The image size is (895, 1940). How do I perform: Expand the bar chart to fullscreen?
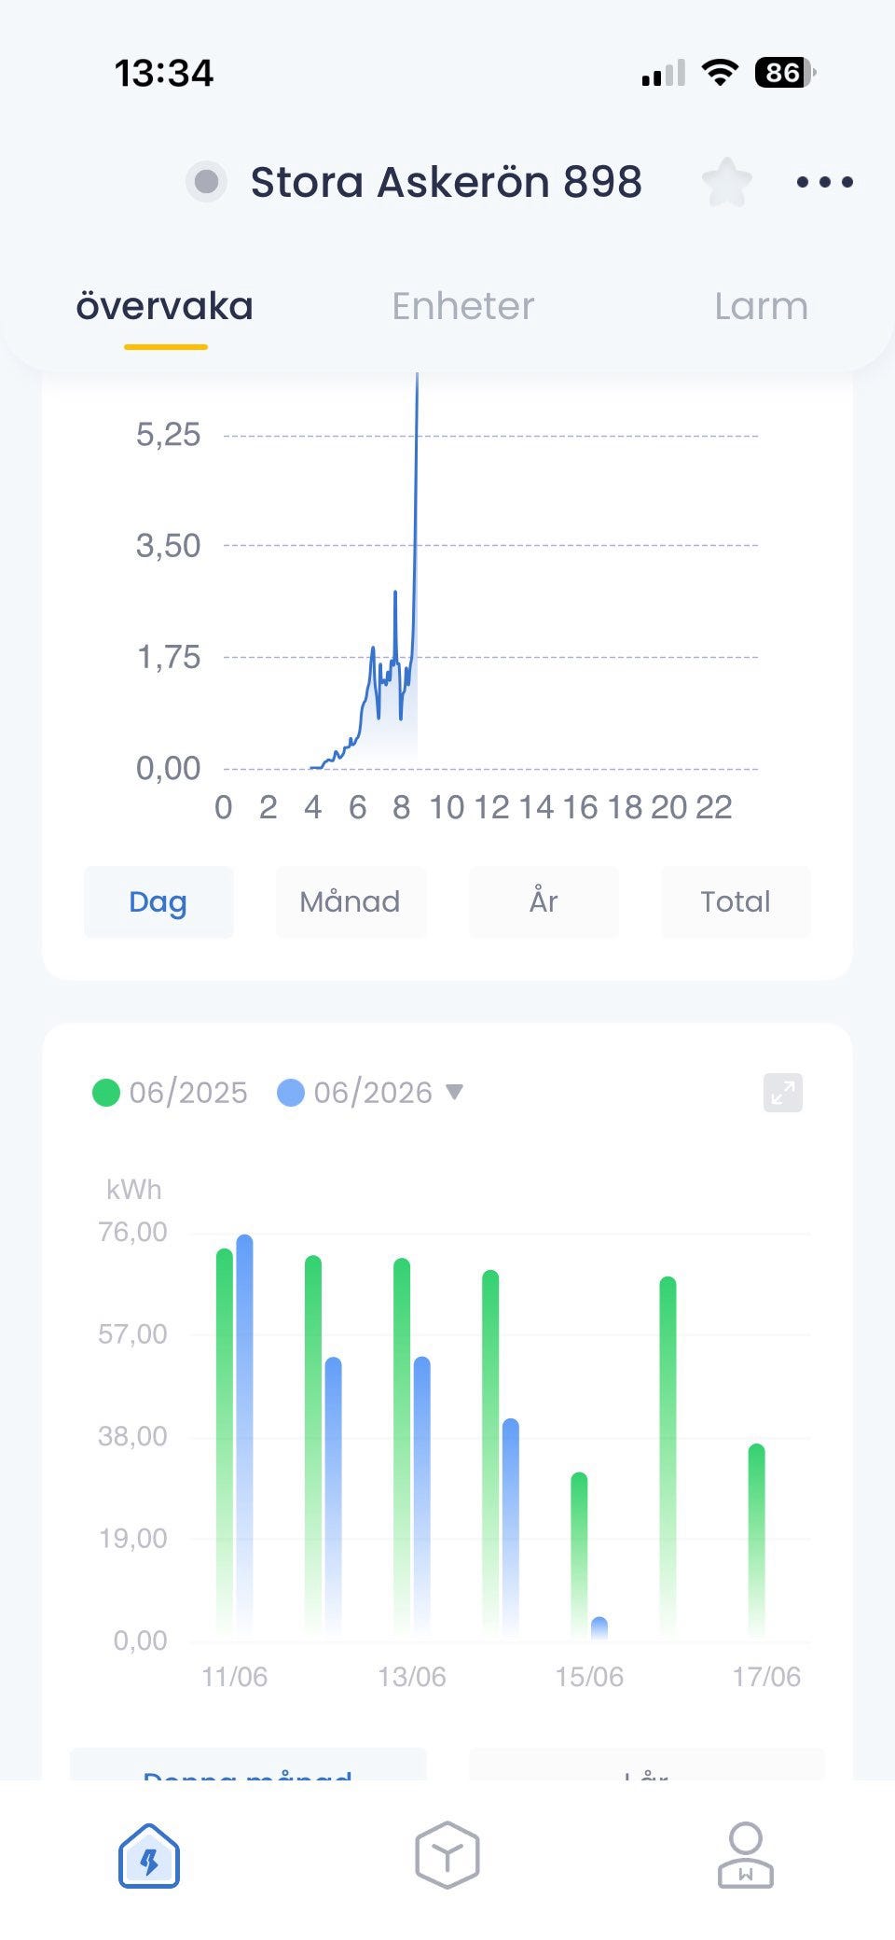783,1092
